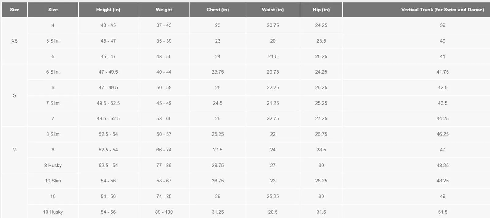Click the 44.25 vertical trunk value
This screenshot has width=490, height=218.
(x=443, y=118)
